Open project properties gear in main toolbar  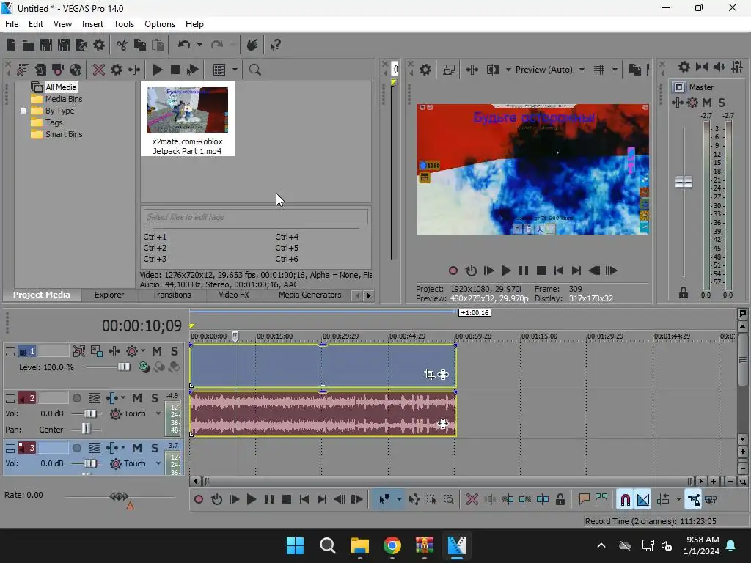coord(99,45)
